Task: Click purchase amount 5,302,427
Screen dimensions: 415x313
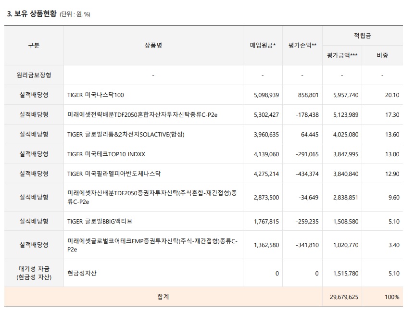Action: tap(266, 115)
